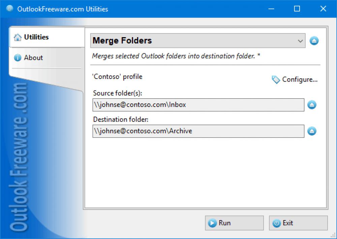
Task: Click the info icon on the About tab
Action: [x=17, y=58]
